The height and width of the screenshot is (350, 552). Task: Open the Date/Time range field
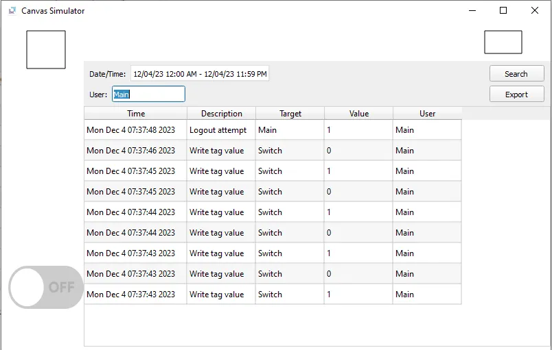point(200,74)
